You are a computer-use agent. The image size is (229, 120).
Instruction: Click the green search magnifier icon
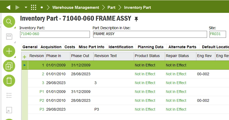(9, 21)
